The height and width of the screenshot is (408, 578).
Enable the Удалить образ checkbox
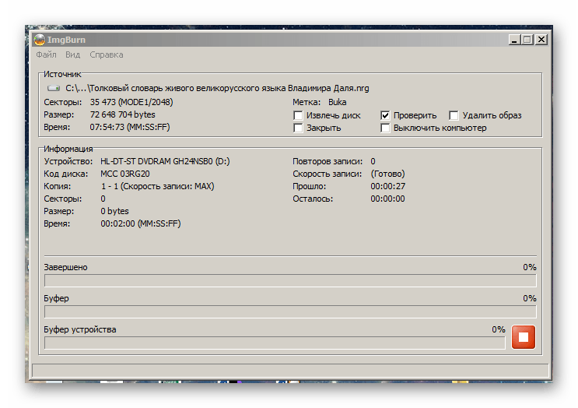454,115
